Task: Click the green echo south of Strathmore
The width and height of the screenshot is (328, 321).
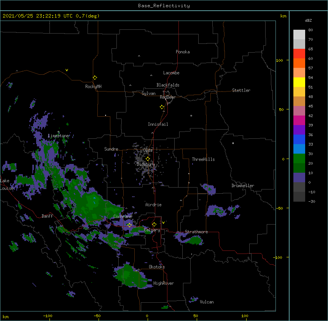Action: 195,240
